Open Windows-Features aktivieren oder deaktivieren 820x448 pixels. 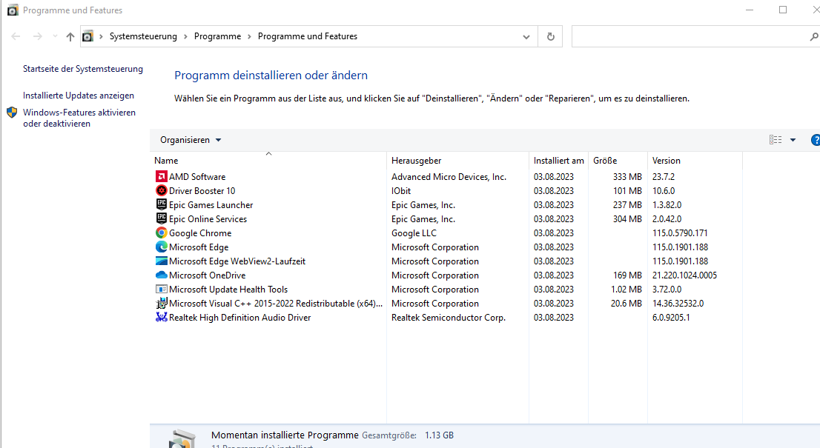pyautogui.click(x=79, y=118)
